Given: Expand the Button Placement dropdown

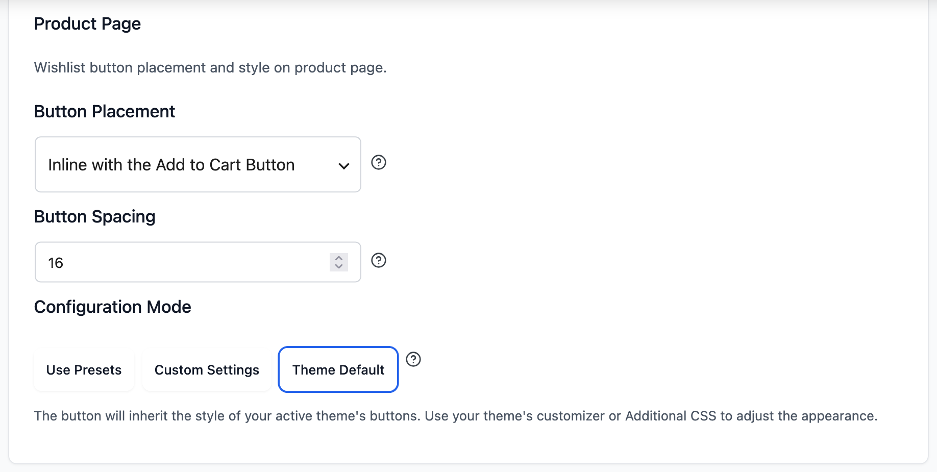Looking at the screenshot, I should (x=198, y=164).
